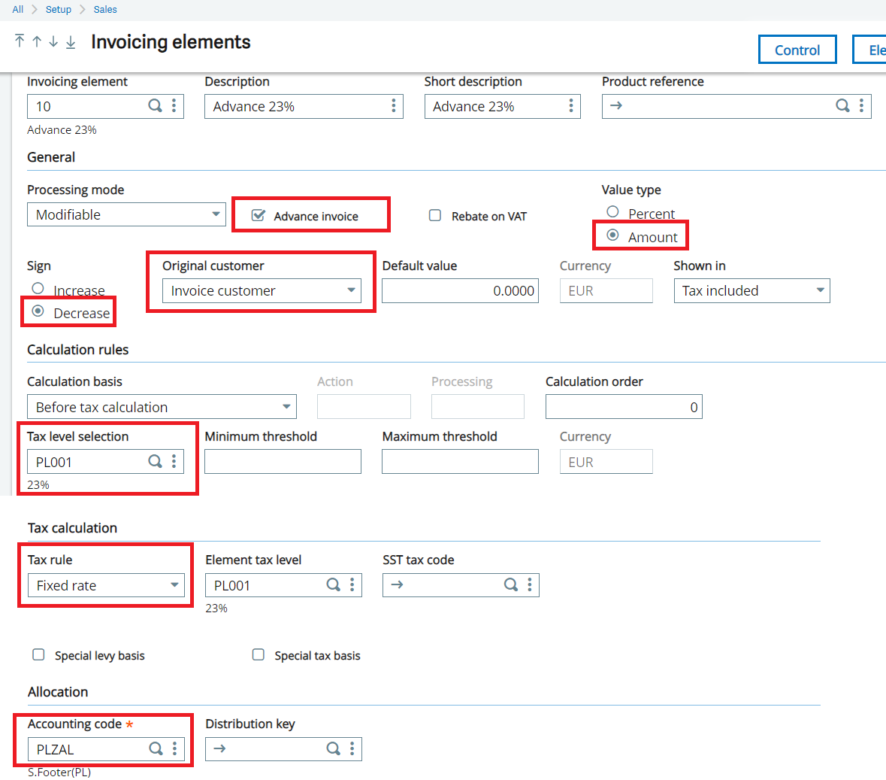
Task: Enable the Rebate on VAT checkbox
Action: (435, 216)
